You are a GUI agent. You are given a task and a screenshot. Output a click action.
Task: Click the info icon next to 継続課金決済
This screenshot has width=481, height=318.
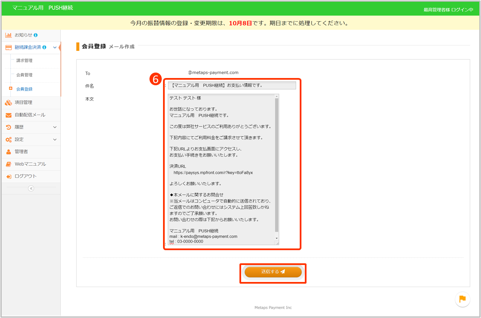[45, 47]
